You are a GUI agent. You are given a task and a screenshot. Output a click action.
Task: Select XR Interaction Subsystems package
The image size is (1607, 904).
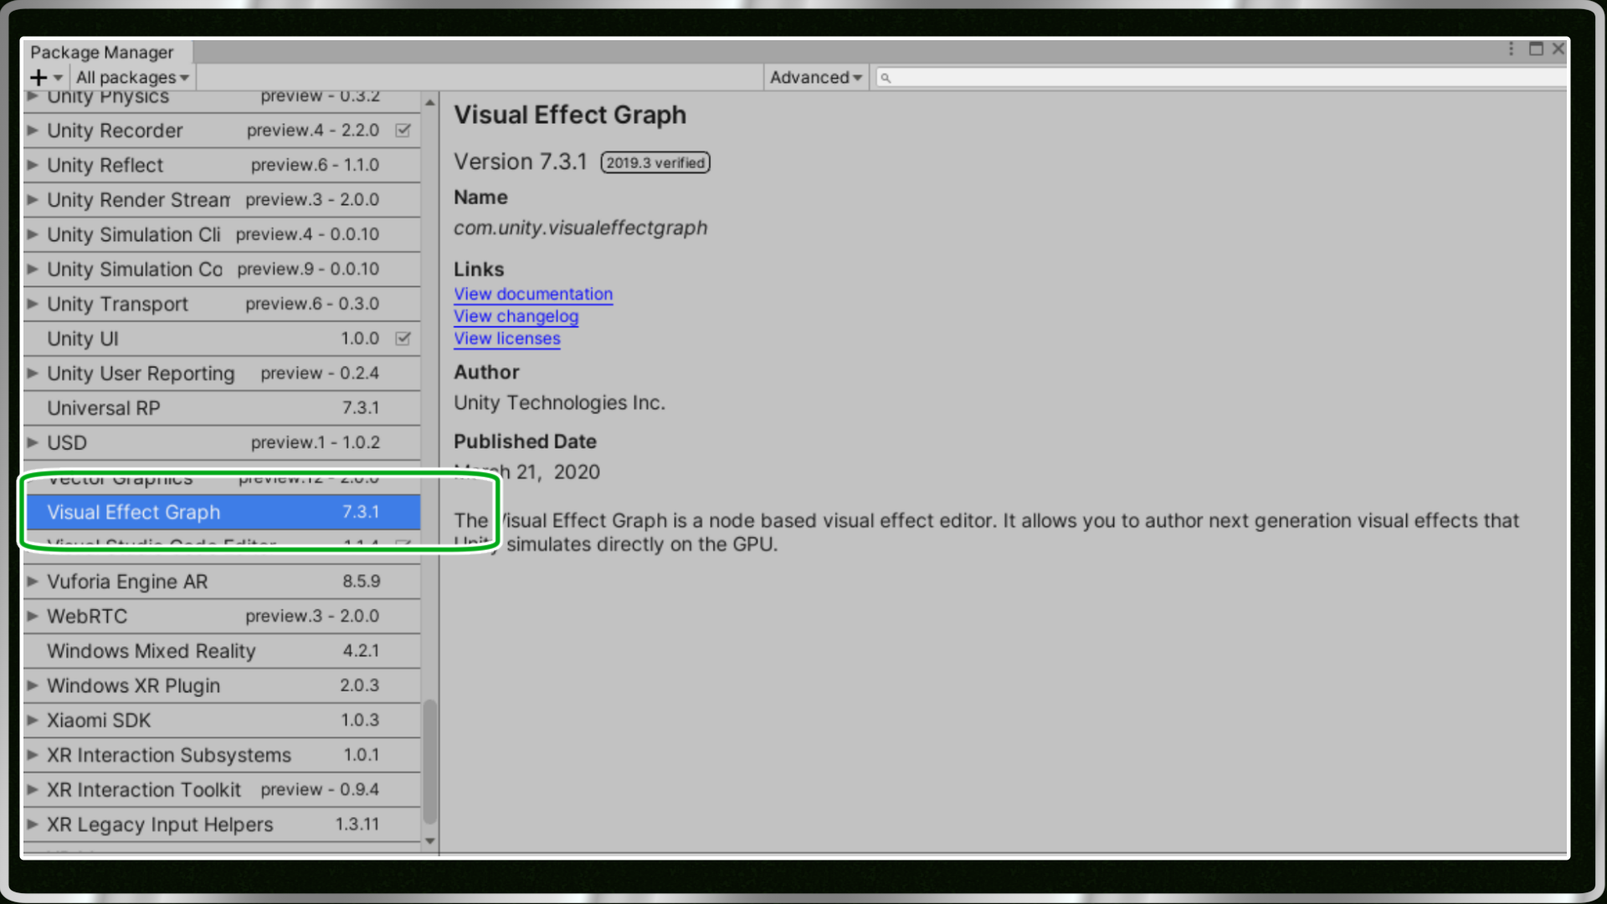222,755
